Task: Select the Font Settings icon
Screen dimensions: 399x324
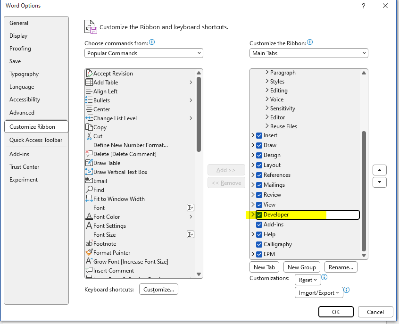Action: [x=89, y=225]
